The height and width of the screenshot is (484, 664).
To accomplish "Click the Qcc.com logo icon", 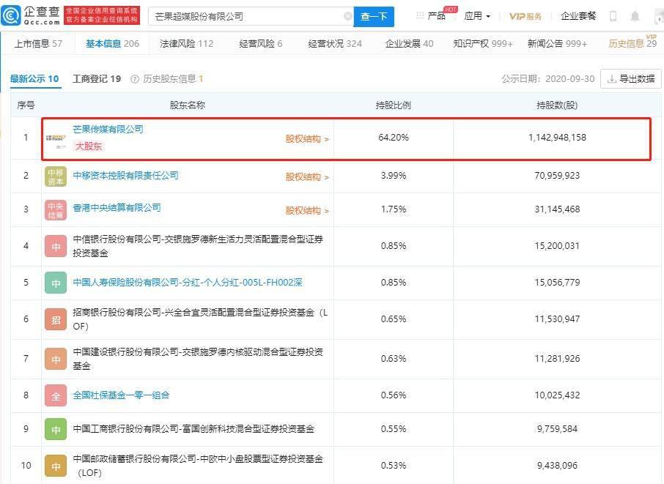I will (x=10, y=15).
